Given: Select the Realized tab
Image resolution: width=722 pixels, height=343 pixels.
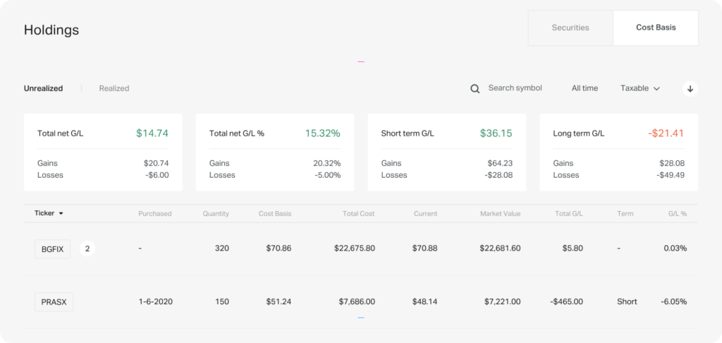Looking at the screenshot, I should pos(114,88).
